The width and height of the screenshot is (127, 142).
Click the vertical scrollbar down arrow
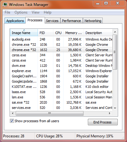[x=115, y=108]
